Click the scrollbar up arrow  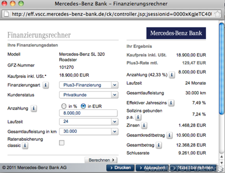click(x=221, y=157)
